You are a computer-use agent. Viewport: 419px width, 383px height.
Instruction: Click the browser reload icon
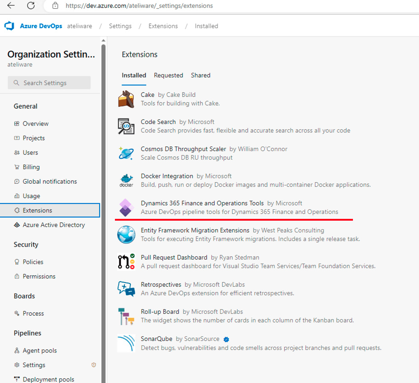(x=31, y=5)
